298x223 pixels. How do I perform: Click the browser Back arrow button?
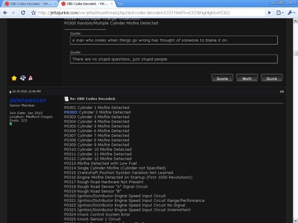(5, 13)
